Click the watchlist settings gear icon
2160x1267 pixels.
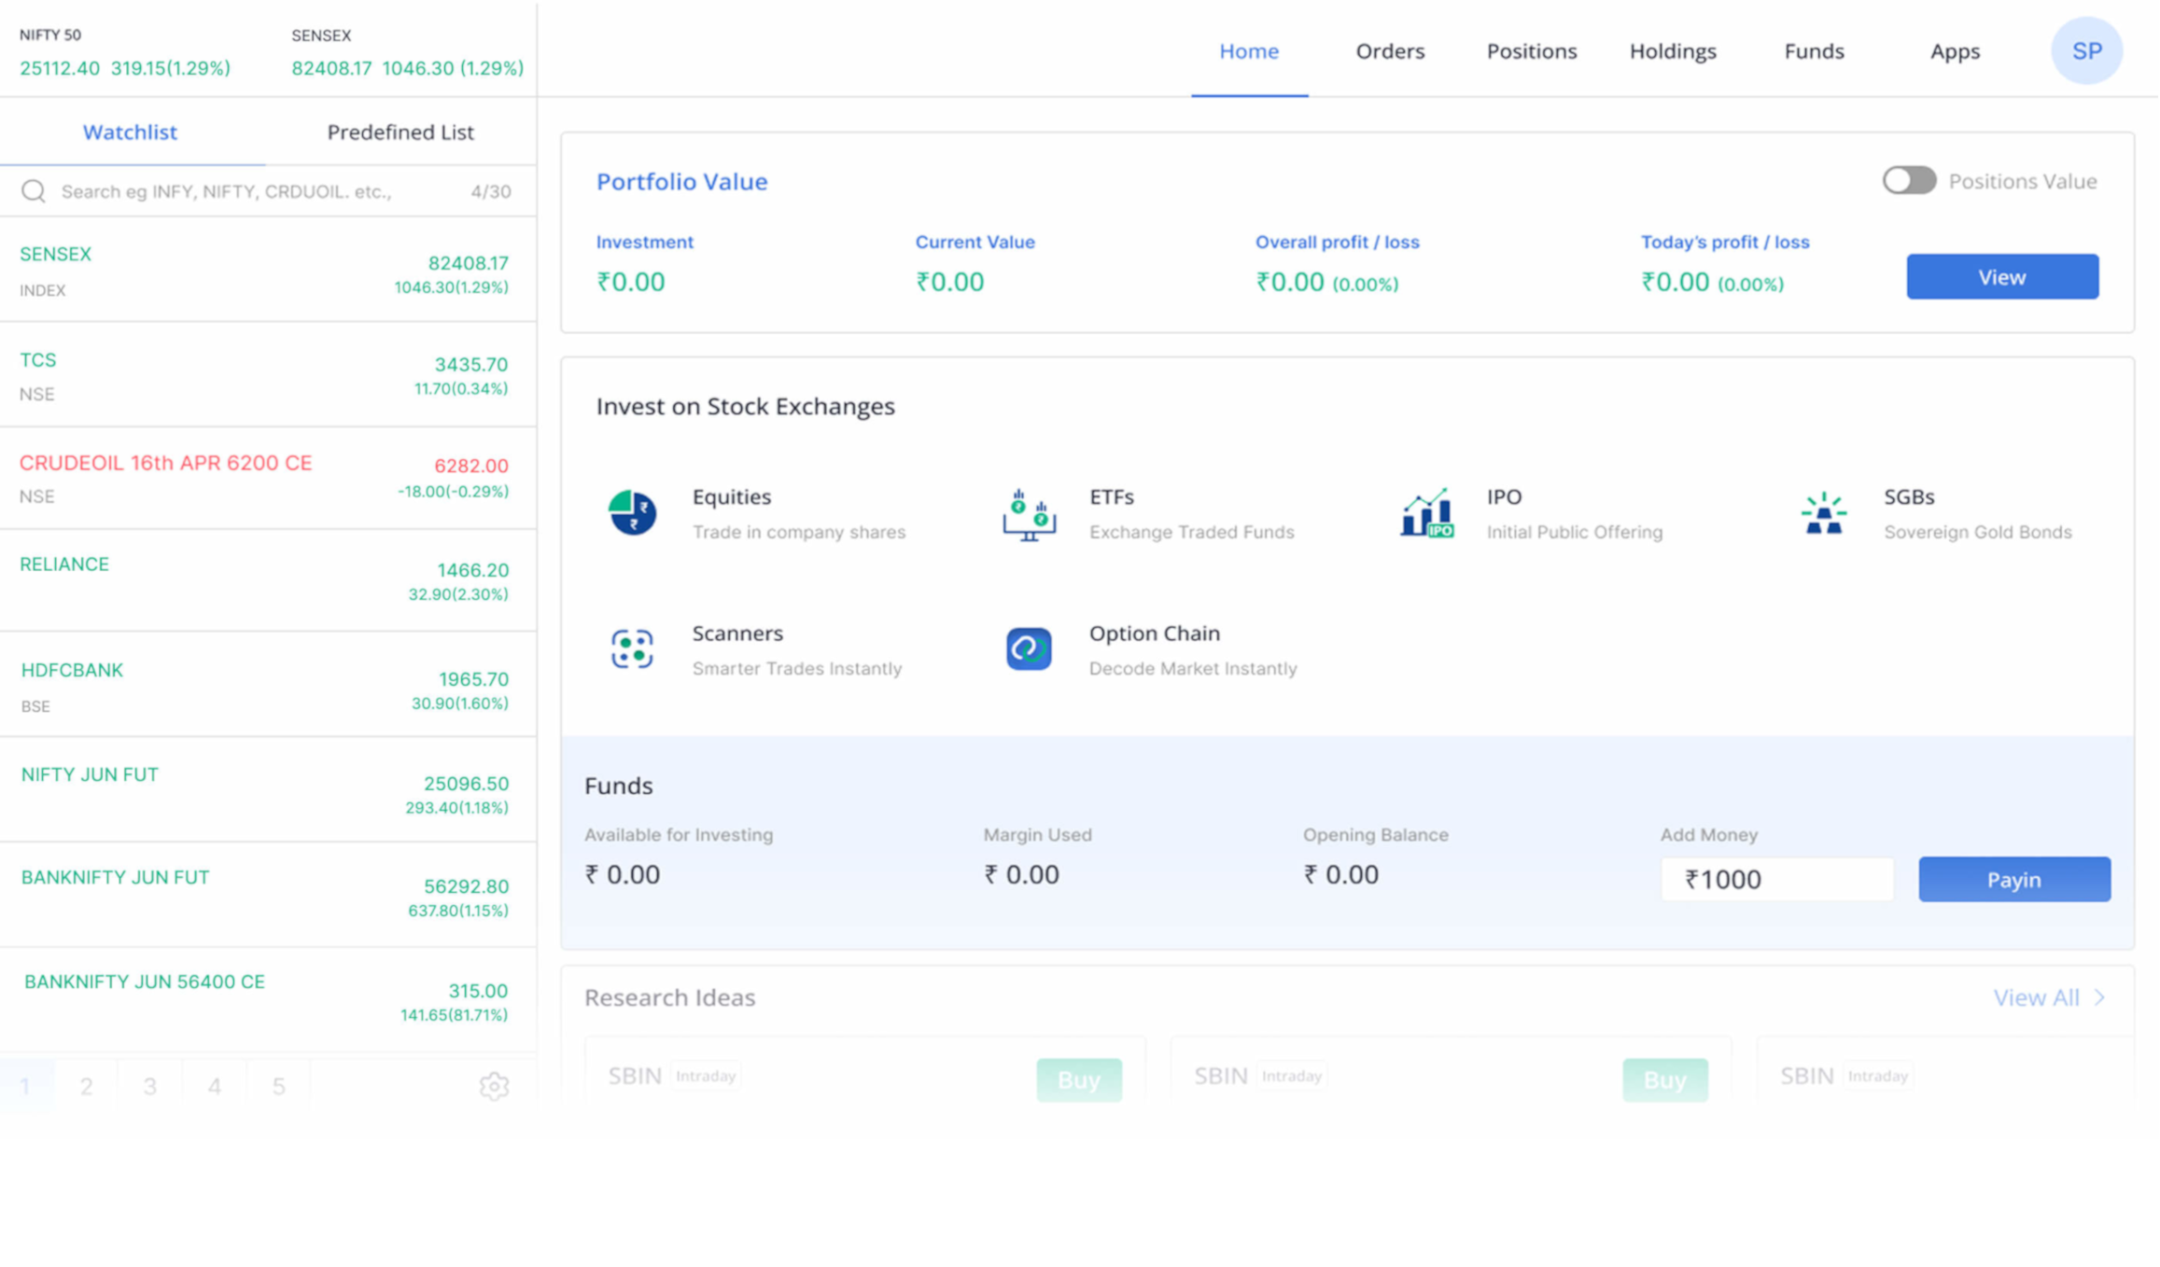[494, 1086]
